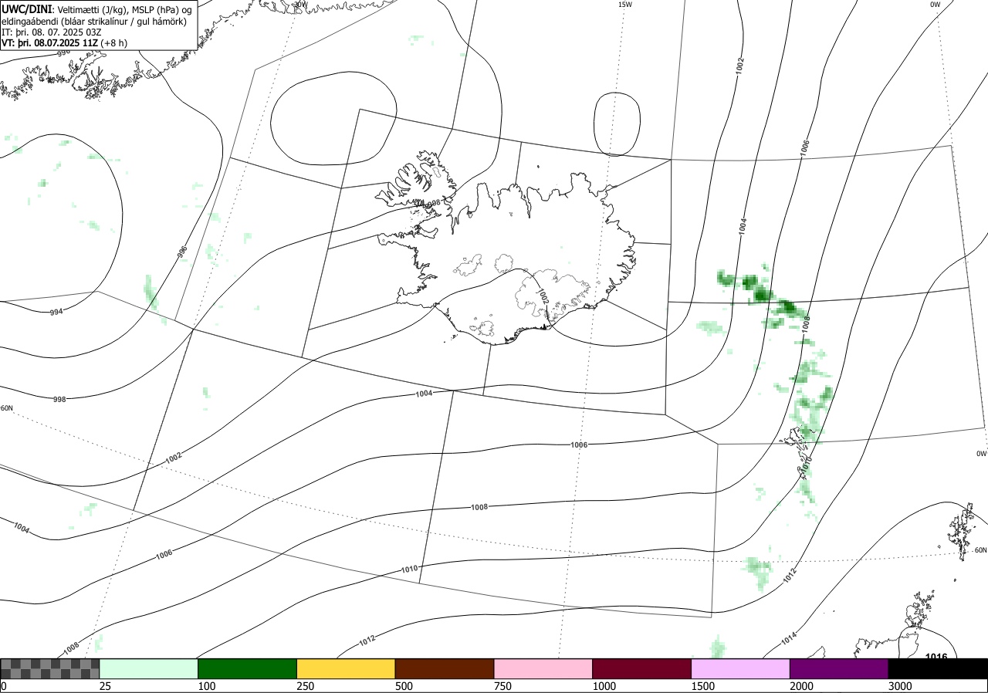This screenshot has width=988, height=693.
Task: Click the 'VT: þri. 08.07.2025 11Z' valid time
Action: (50, 43)
